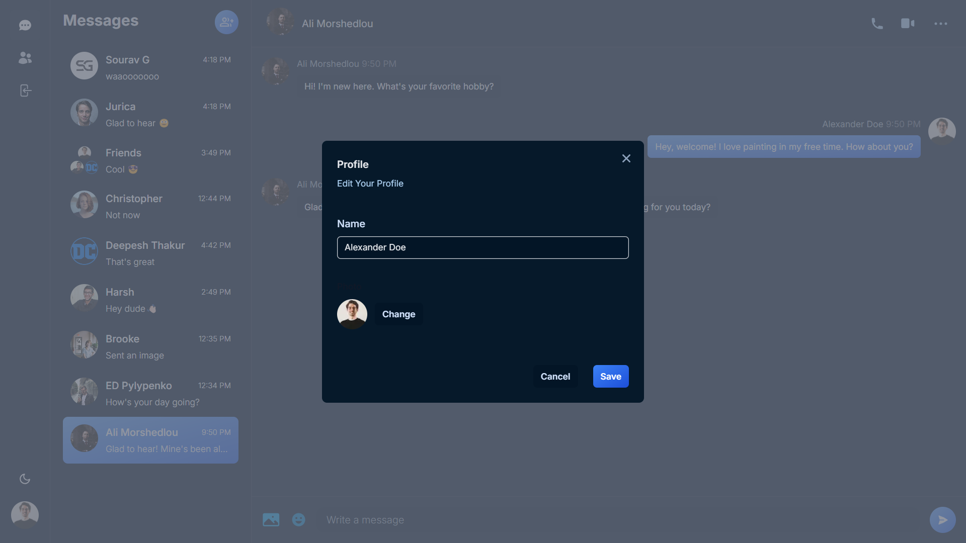This screenshot has width=966, height=543.
Task: Close the Profile dialog with X button
Action: [625, 159]
